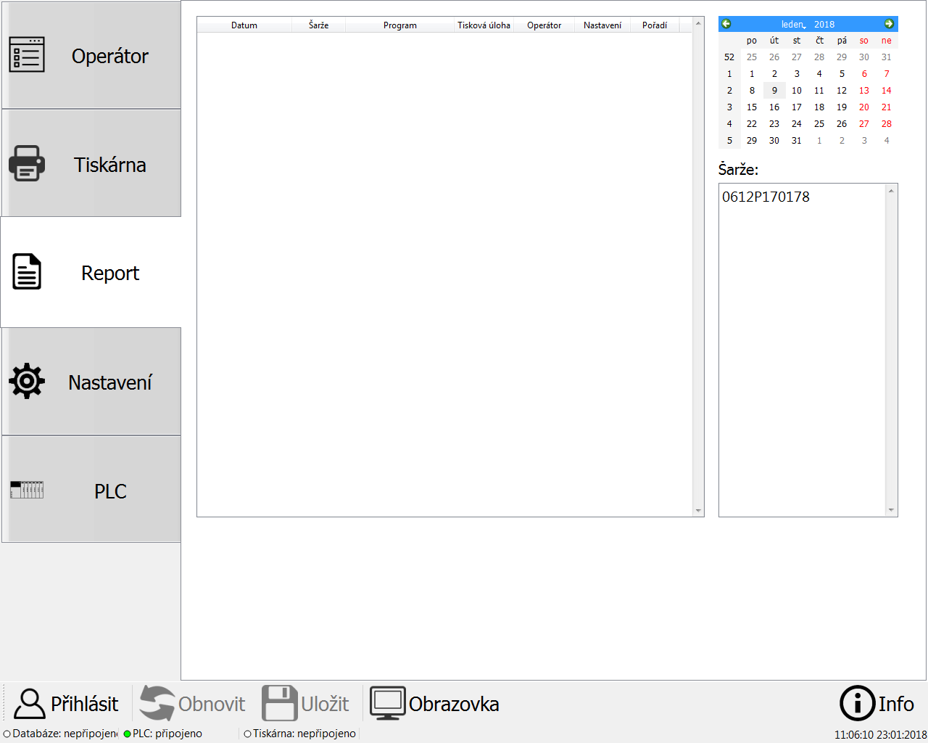Open the year selector '2018' in calendar
Screen dimensions: 928x743
[824, 25]
